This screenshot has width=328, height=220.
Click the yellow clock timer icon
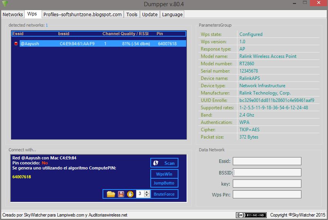[x=130, y=194]
